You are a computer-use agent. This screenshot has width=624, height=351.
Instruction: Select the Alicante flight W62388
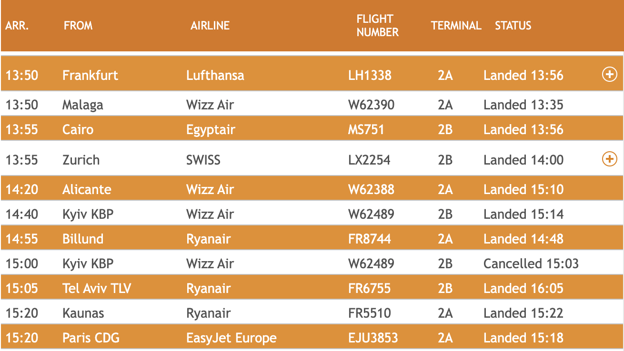312,189
